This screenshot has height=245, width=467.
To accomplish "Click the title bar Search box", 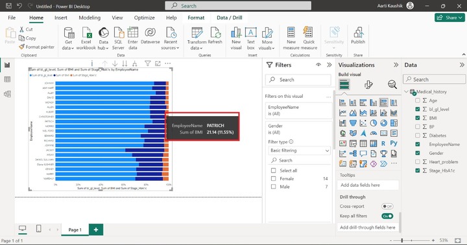I will point(238,6).
